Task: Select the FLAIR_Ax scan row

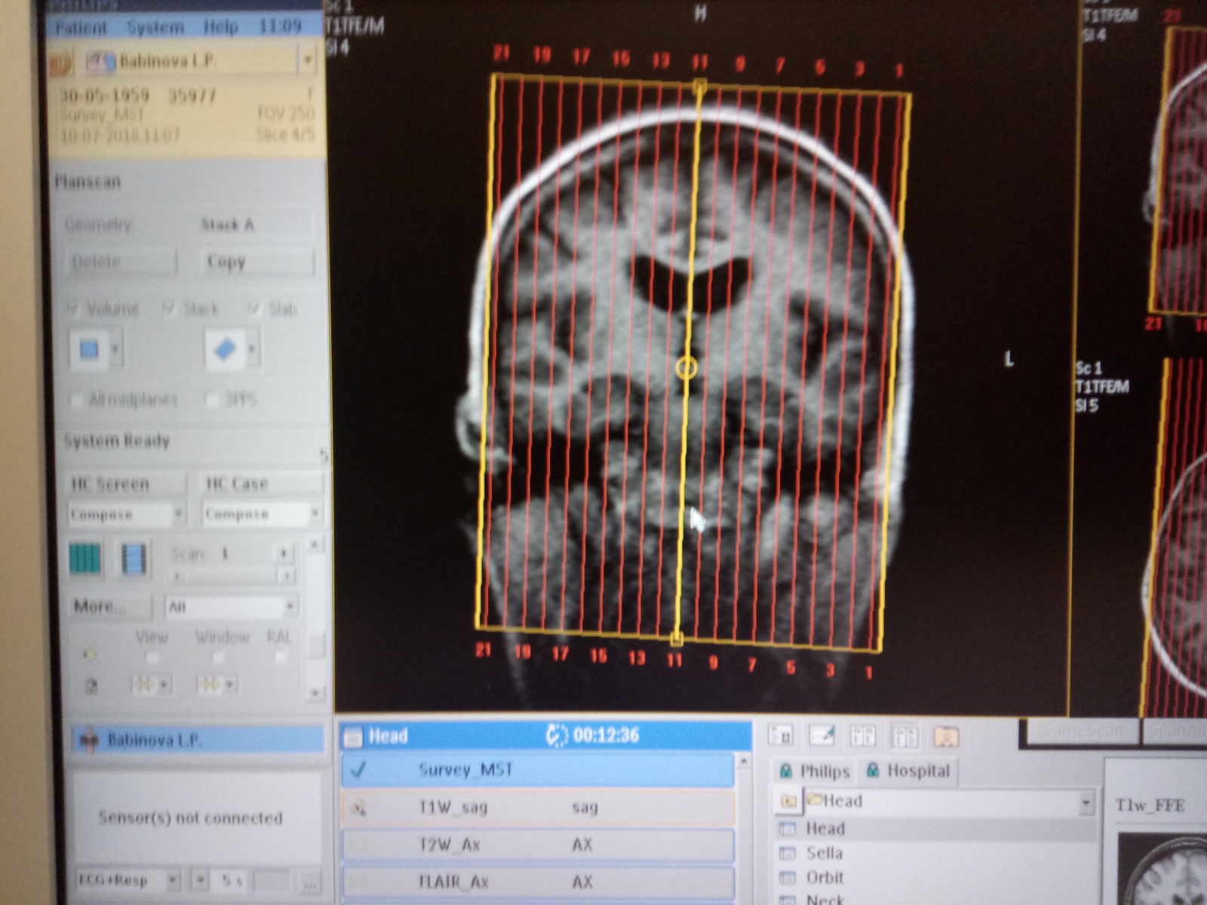Action: point(537,882)
